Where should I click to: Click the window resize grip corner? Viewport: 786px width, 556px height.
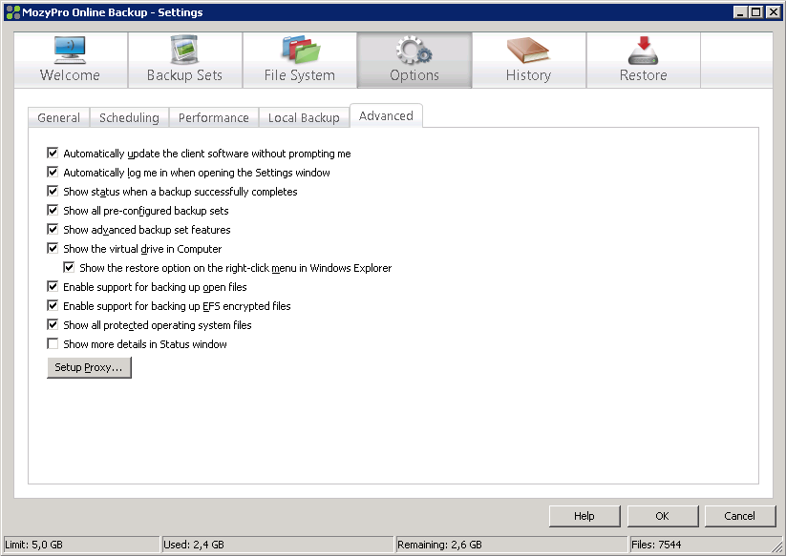pyautogui.click(x=777, y=546)
